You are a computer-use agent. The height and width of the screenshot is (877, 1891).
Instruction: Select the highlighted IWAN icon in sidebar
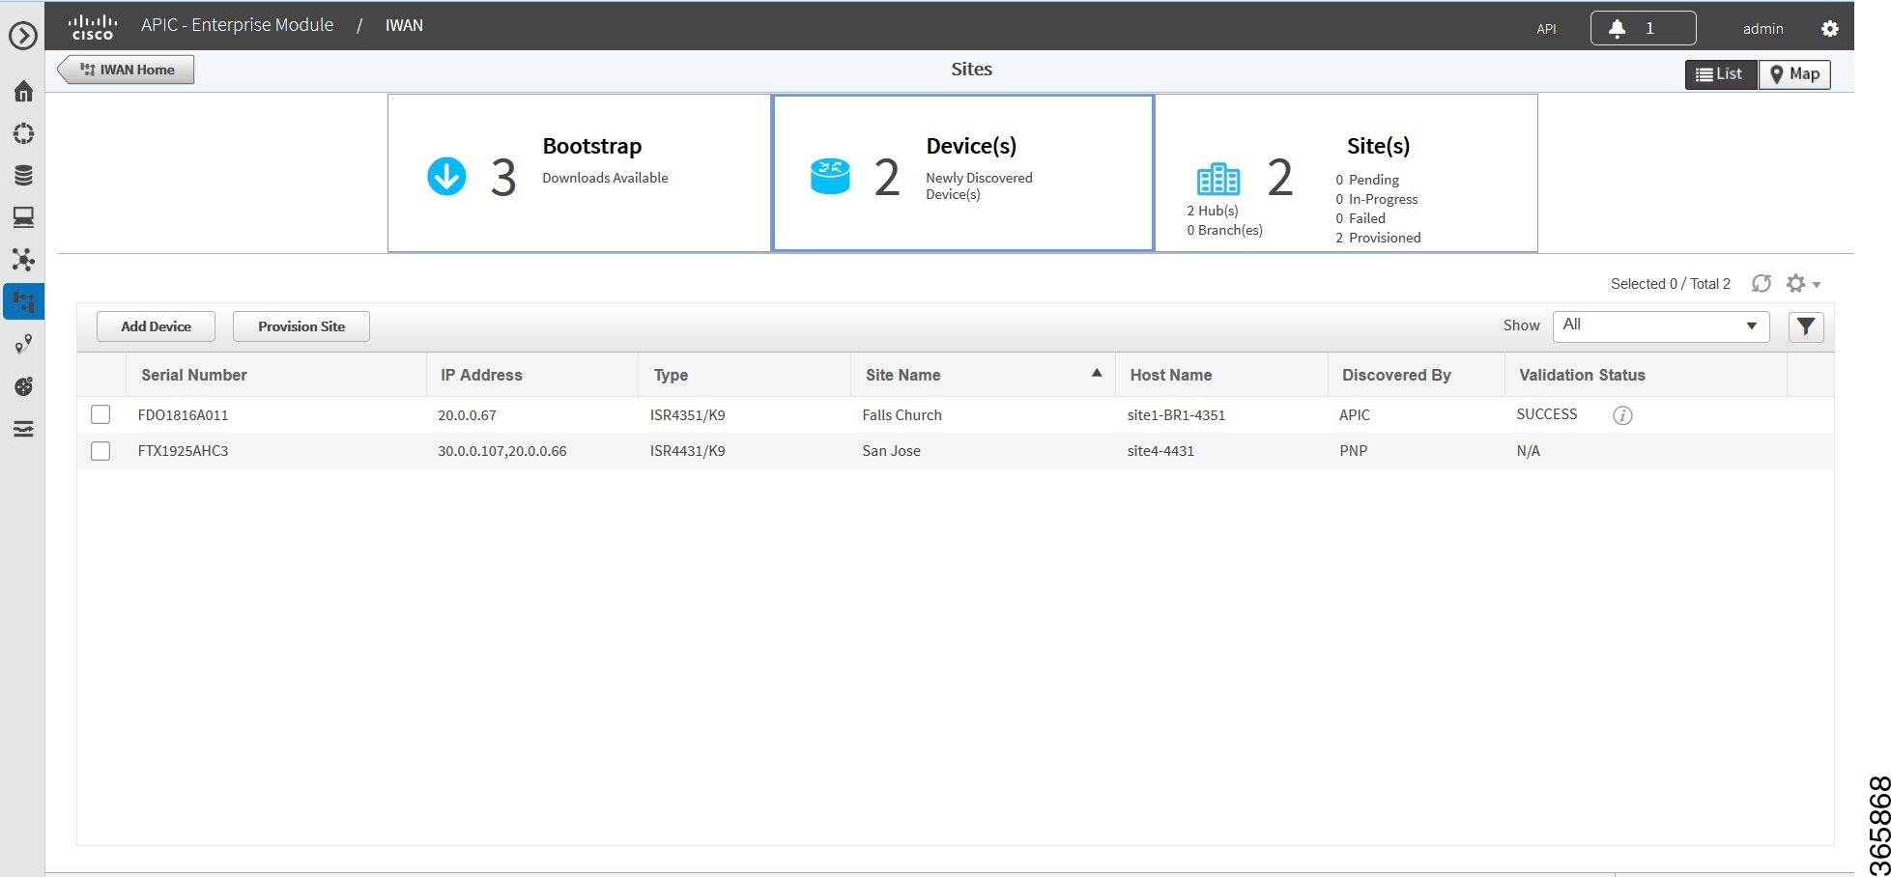click(x=23, y=301)
